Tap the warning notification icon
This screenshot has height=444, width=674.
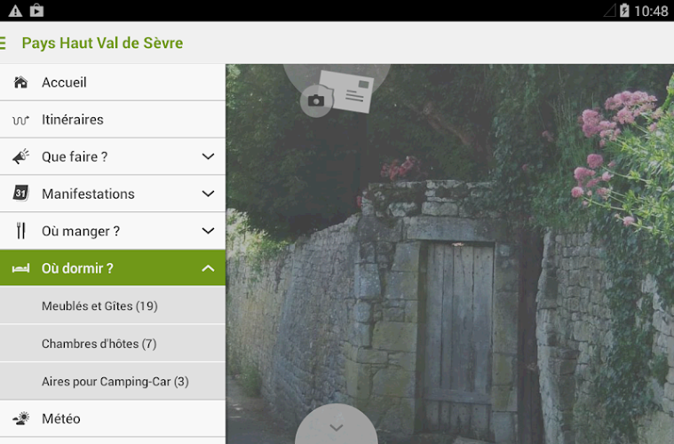(x=15, y=11)
